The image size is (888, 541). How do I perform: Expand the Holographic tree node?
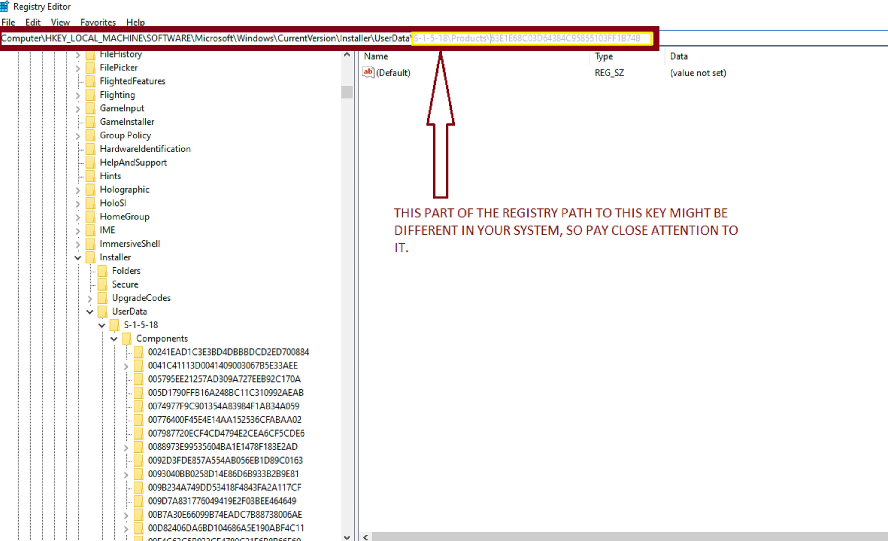[x=78, y=190]
